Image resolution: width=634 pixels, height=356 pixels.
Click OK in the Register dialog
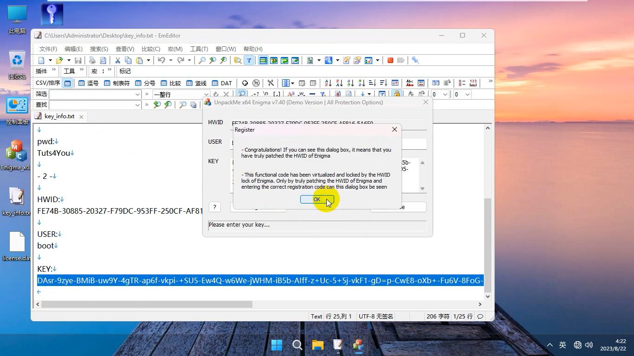coord(317,199)
